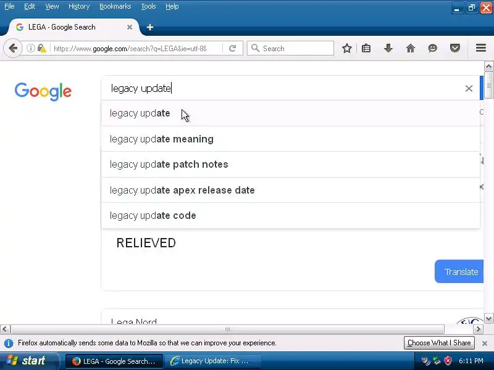
Task: Switch to Legacy Update Internet Explorer taskbar item
Action: [212, 361]
